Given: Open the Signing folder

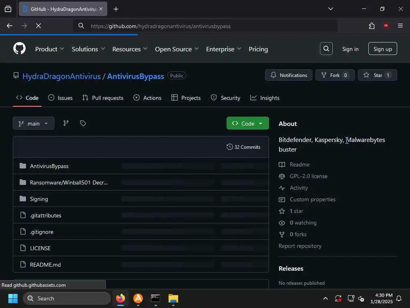Looking at the screenshot, I should pos(39,199).
